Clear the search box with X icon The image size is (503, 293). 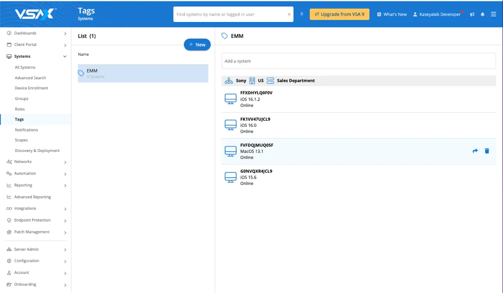(x=289, y=14)
